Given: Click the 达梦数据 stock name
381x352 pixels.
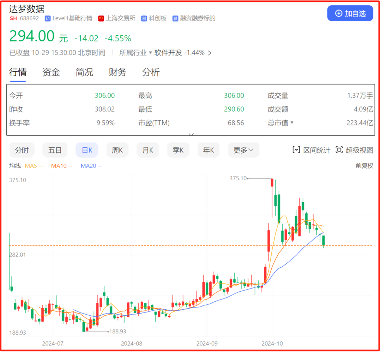Looking at the screenshot, I should coord(27,9).
